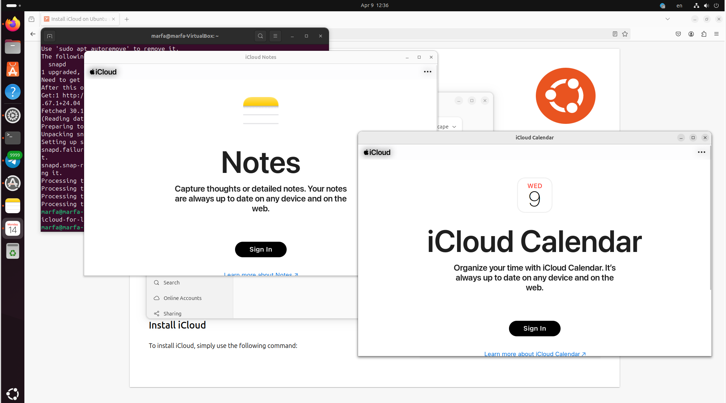Open the keyboard layout selector in the top bar

click(679, 5)
